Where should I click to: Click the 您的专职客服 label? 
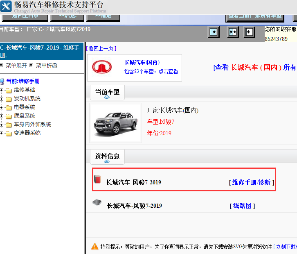coord(281,29)
